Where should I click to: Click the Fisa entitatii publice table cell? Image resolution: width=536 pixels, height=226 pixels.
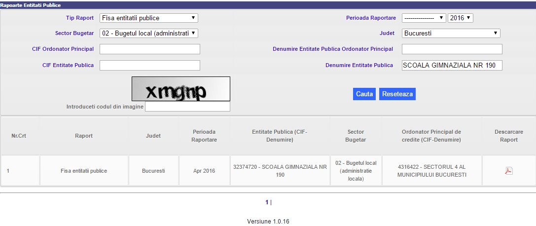point(84,171)
